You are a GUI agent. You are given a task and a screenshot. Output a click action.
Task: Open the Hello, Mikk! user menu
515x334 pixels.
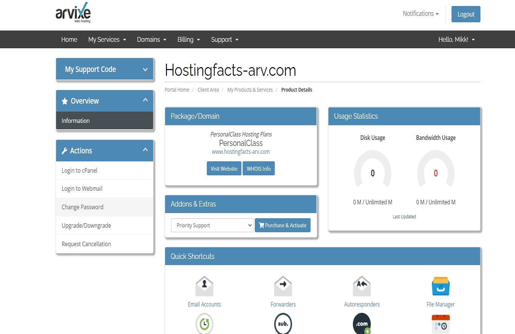point(456,40)
